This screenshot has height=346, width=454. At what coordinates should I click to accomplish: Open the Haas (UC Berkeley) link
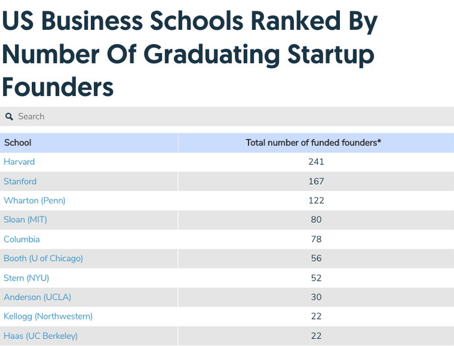click(x=41, y=336)
